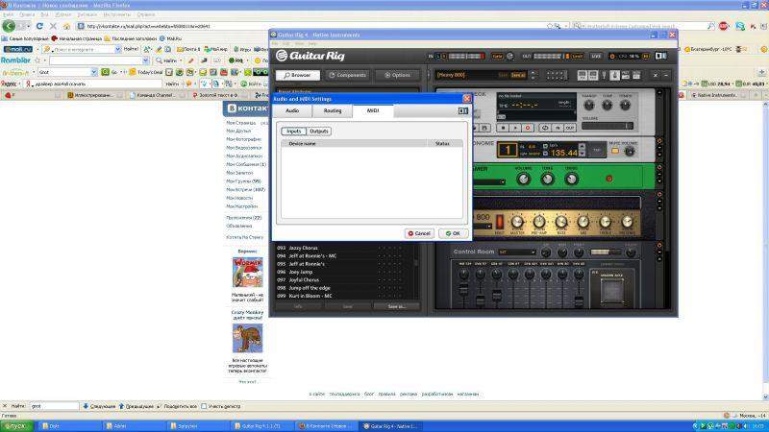769x432 pixels.
Task: Select the Outputs button in MIDI tab
Action: 319,131
